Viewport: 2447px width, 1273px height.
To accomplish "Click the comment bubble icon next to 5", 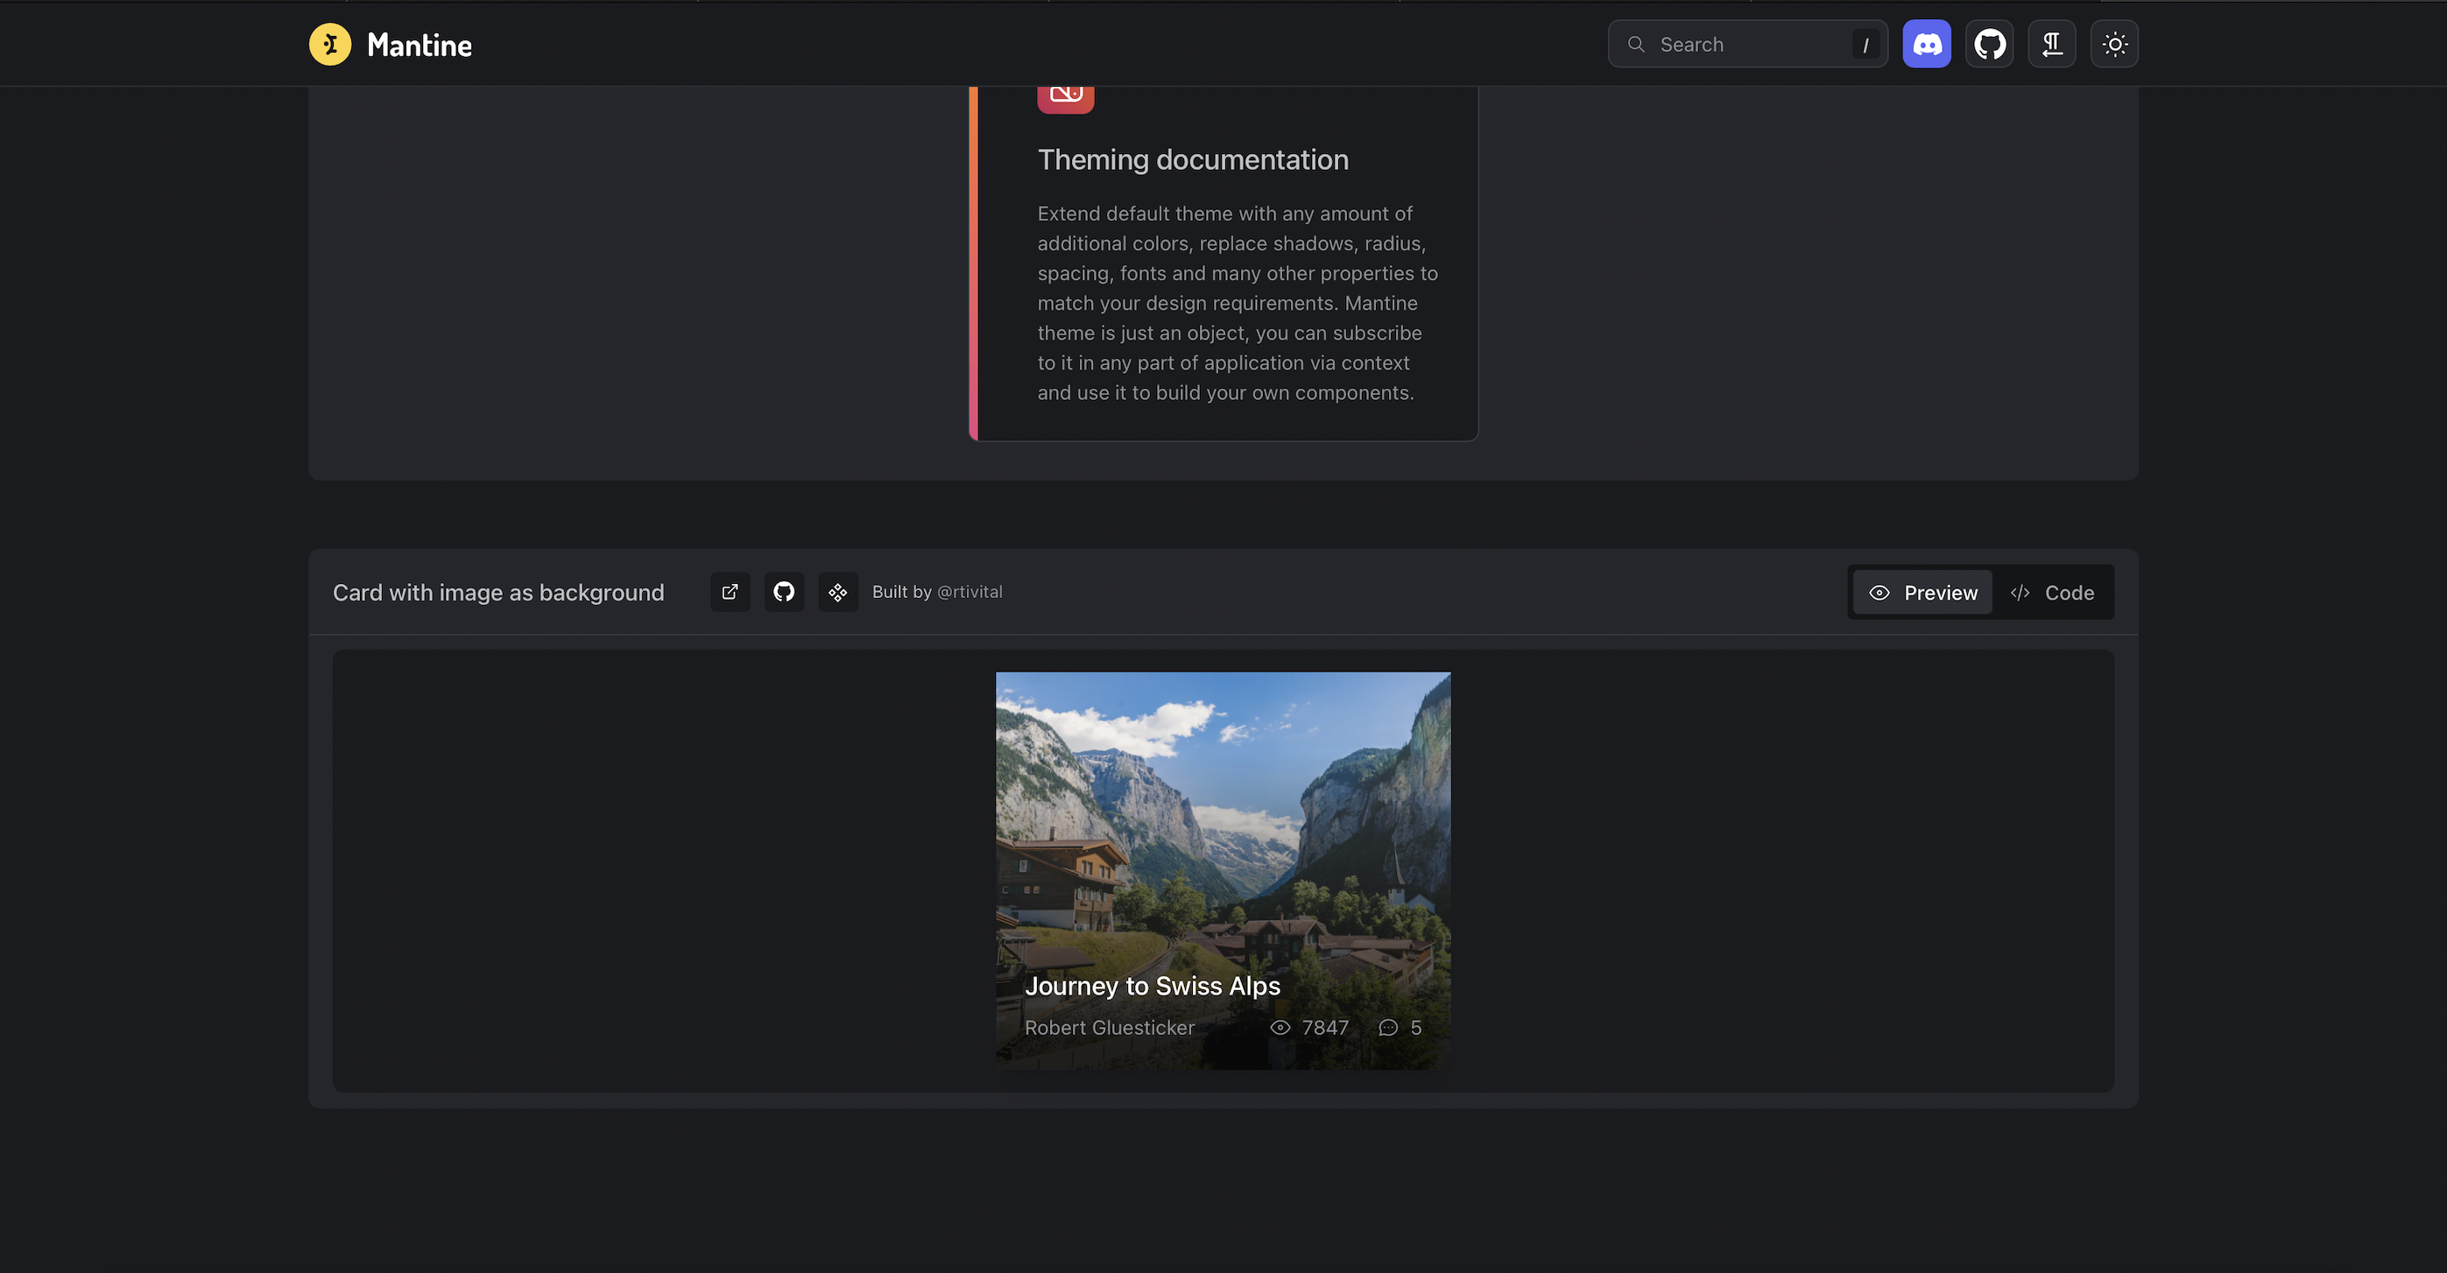I will click(x=1388, y=1028).
